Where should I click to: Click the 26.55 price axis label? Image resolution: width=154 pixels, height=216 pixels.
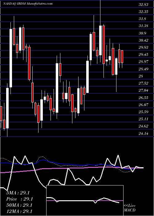[x=144, y=98]
